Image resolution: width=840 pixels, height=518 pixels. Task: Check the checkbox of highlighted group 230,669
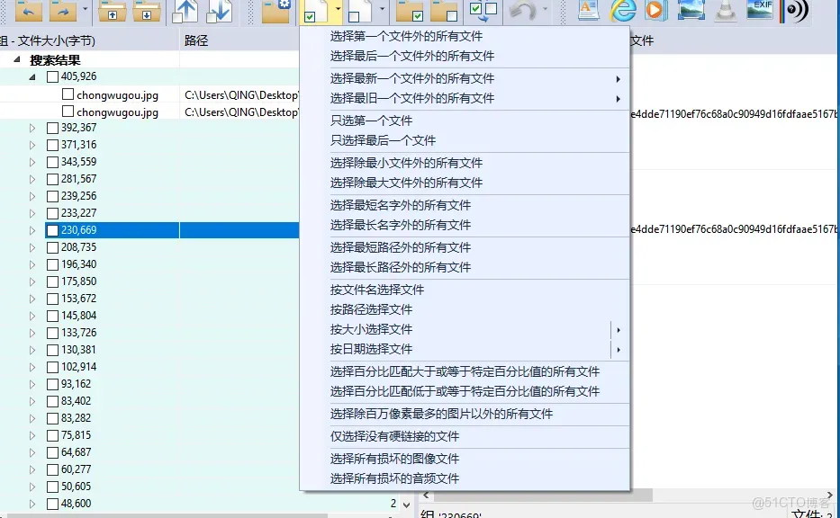pos(52,229)
